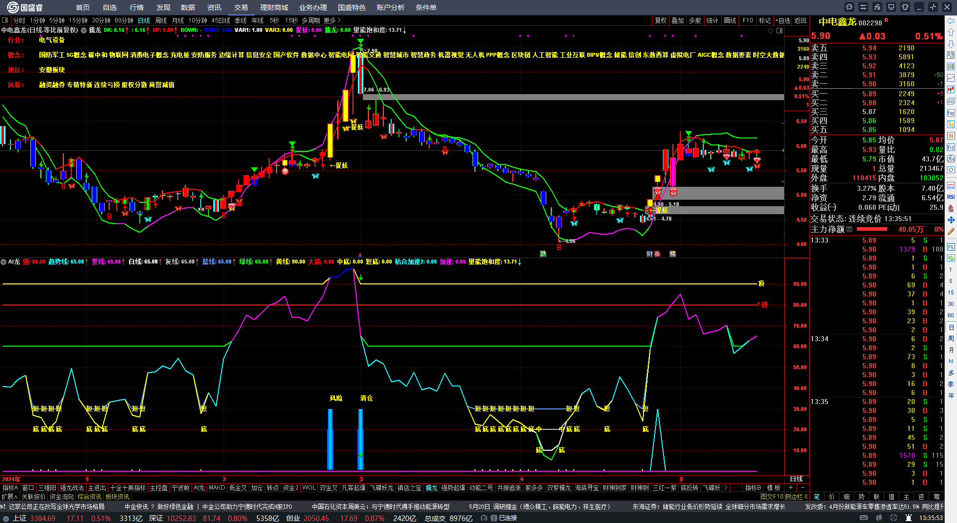Select 复权 adjustment option
Image resolution: width=957 pixels, height=523 pixels.
tap(660, 20)
